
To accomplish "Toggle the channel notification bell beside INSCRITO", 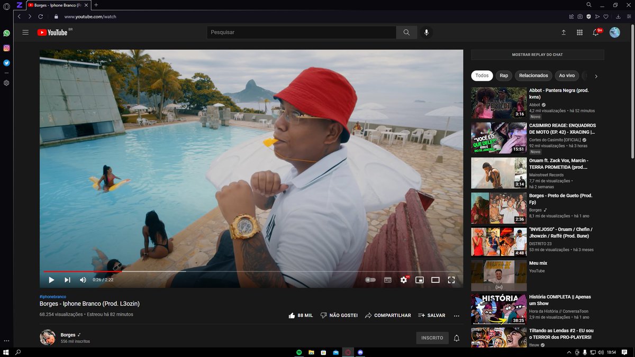I will pos(457,338).
